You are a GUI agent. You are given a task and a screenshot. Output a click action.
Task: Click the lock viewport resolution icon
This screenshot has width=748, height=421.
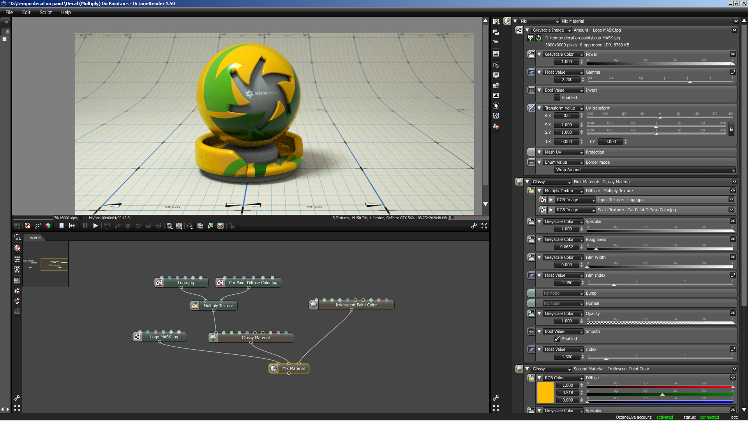(232, 226)
